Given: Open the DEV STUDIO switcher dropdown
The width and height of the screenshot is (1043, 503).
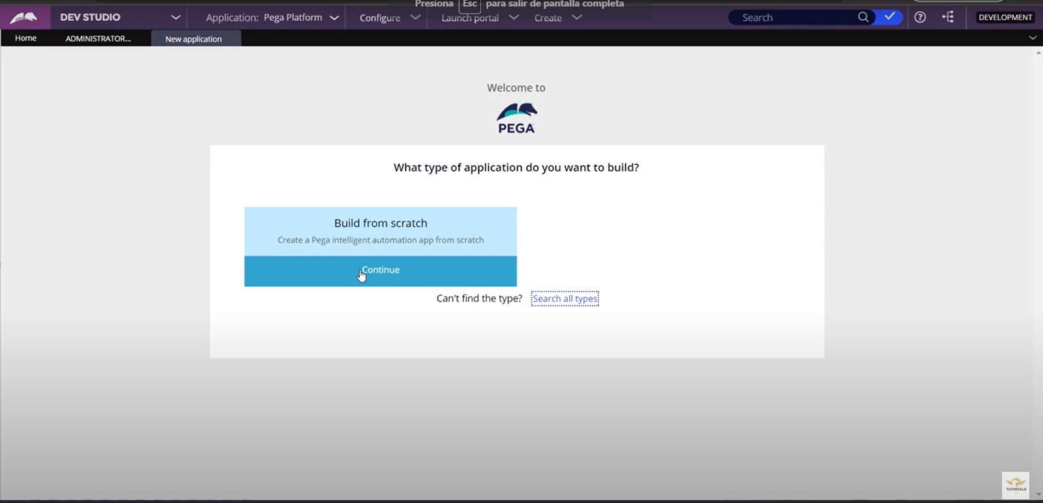Looking at the screenshot, I should (175, 18).
